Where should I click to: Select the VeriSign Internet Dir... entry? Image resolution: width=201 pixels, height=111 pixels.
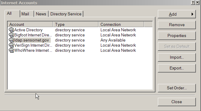pos(33,45)
